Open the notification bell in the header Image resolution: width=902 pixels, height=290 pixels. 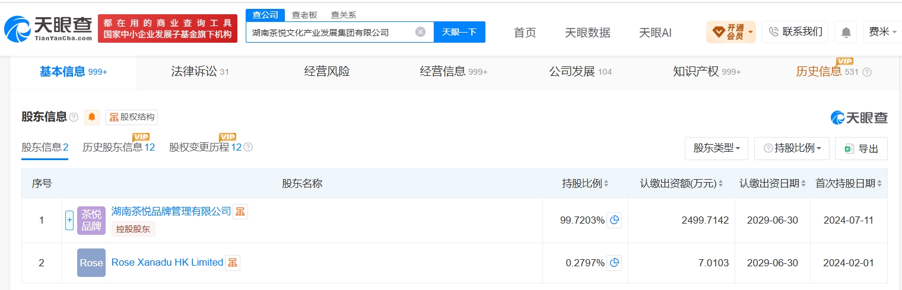(846, 32)
